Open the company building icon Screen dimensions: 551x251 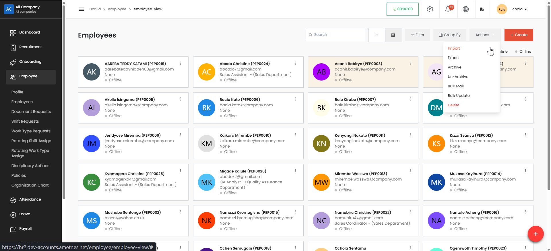click(482, 9)
